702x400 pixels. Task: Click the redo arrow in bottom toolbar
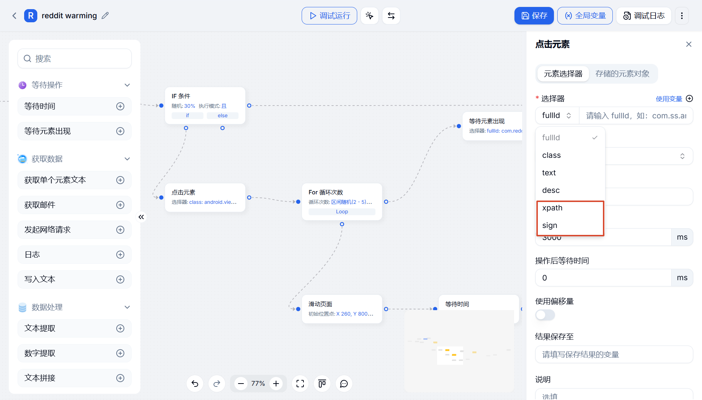(x=217, y=384)
